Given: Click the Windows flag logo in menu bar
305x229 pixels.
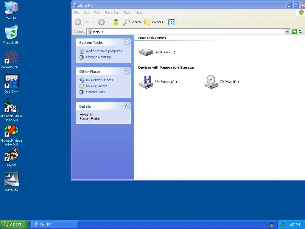Looking at the screenshot, I should click(x=301, y=13).
